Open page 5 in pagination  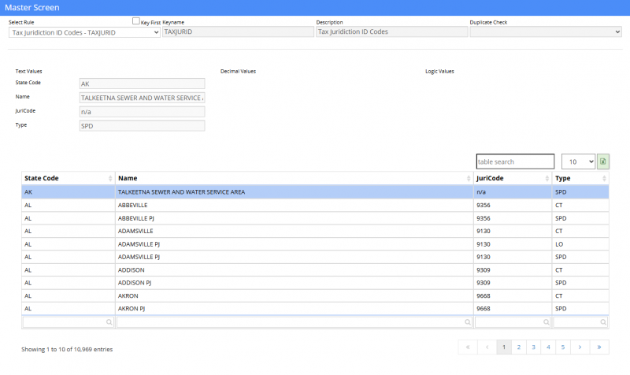click(563, 347)
